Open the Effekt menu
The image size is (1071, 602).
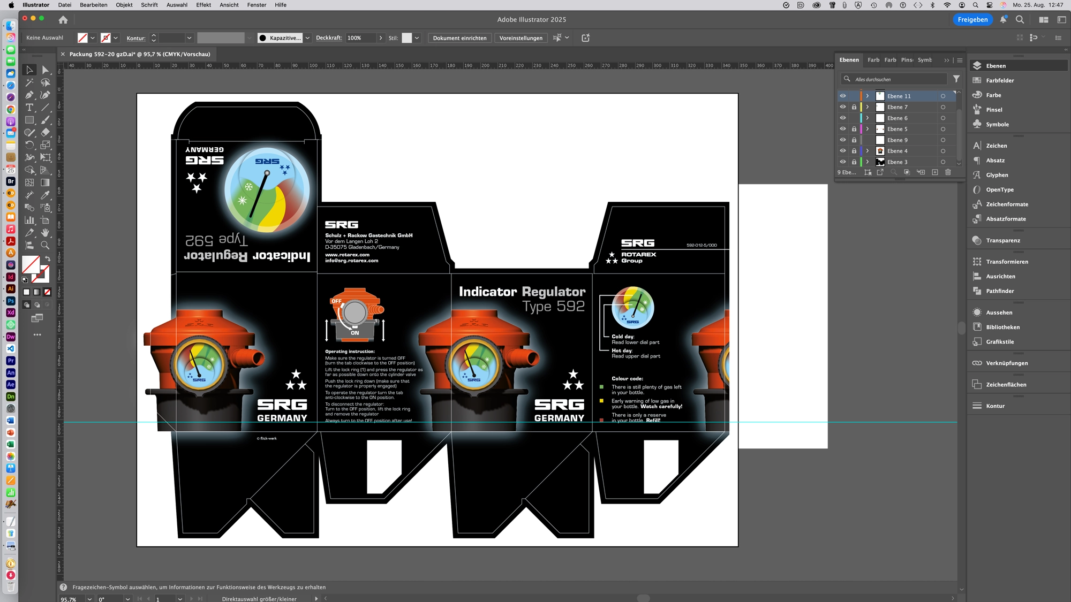point(203,5)
